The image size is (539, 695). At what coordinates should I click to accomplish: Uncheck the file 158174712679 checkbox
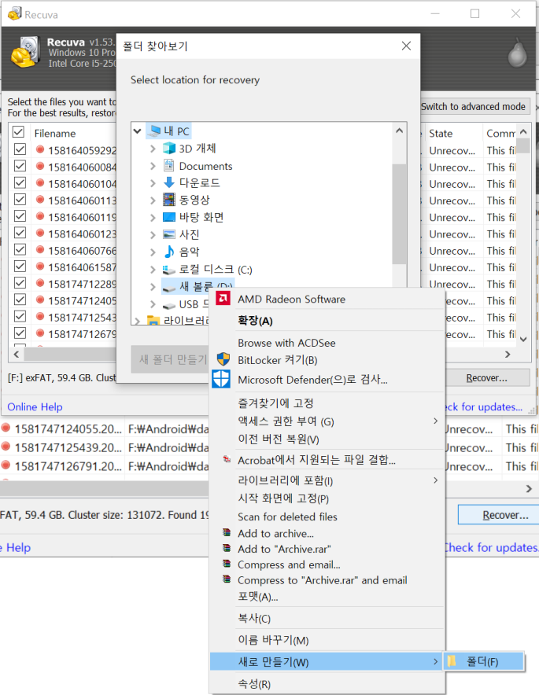pyautogui.click(x=20, y=333)
